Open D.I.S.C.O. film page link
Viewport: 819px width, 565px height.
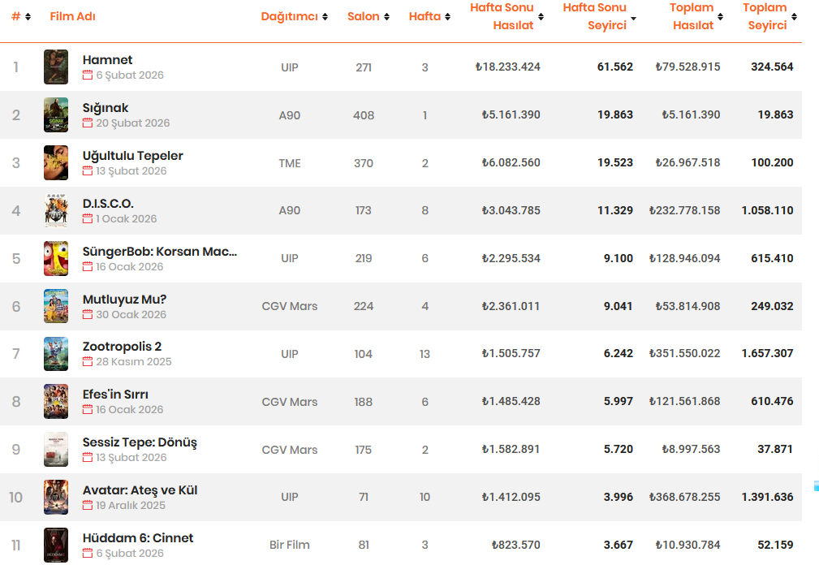[108, 204]
